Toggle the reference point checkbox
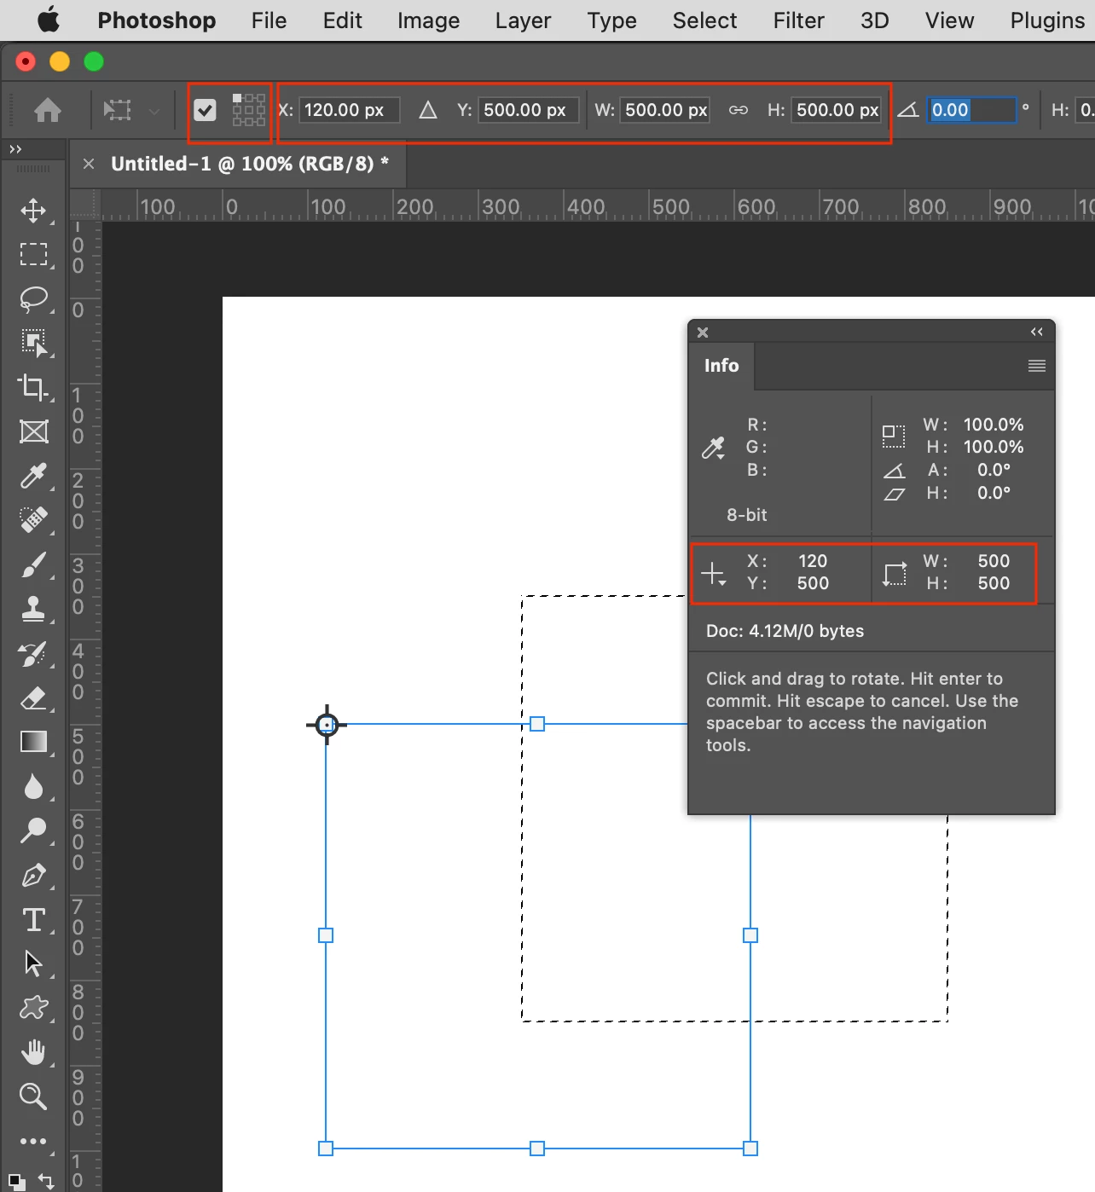This screenshot has width=1095, height=1192. (205, 110)
